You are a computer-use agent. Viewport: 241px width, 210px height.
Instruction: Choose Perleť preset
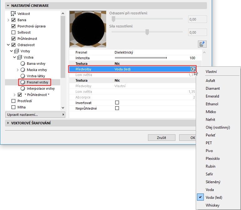tap(218, 135)
